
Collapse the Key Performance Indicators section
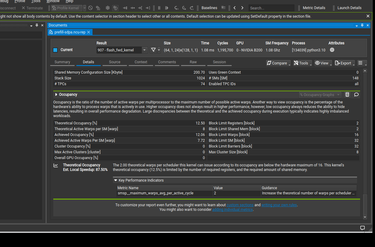tap(116, 180)
